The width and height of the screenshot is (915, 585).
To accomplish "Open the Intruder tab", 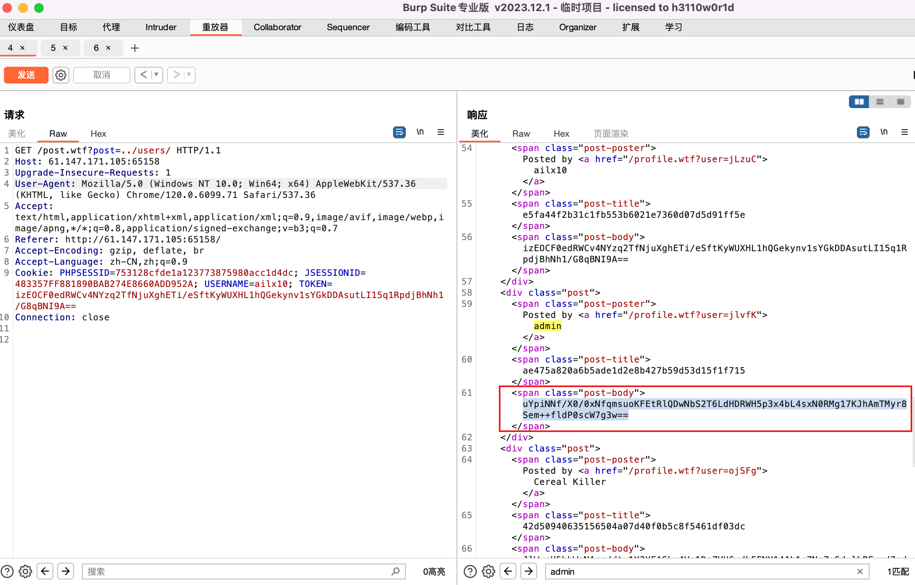I will [x=161, y=27].
